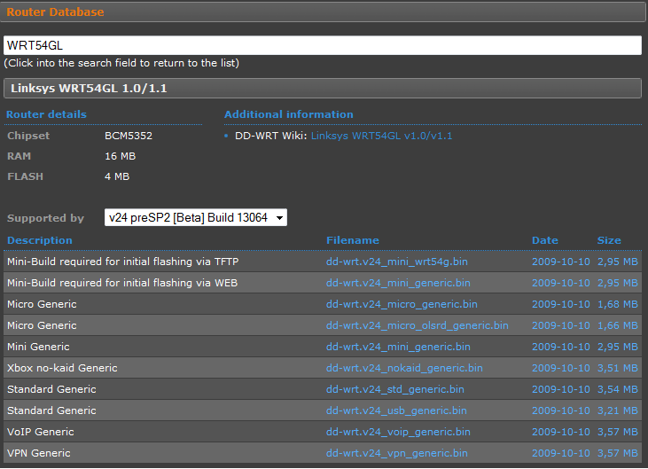Download dd-wrt.v24_vpn_generic.bin file

[396, 453]
